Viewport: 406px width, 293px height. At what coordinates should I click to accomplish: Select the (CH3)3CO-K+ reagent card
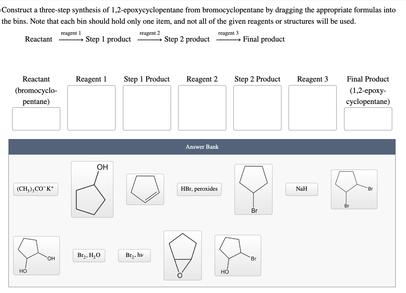pos(35,189)
